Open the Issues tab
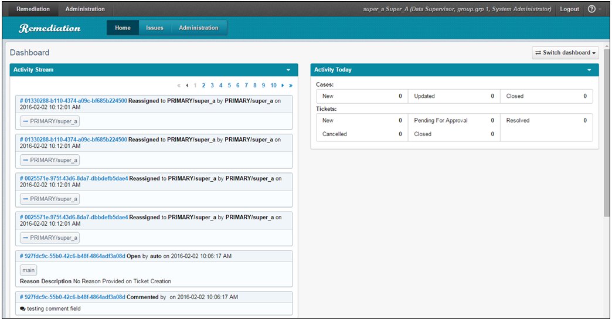The height and width of the screenshot is (319, 612). [x=154, y=28]
